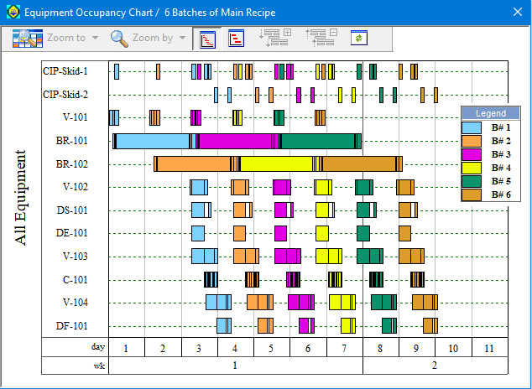This screenshot has height=389, width=532.
Task: Click the B# 5 green legend swatch
Action: click(472, 181)
